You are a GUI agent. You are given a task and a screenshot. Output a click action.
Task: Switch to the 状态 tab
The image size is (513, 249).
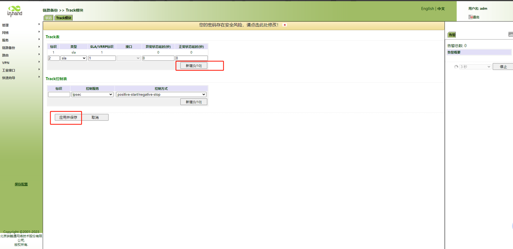(48, 18)
